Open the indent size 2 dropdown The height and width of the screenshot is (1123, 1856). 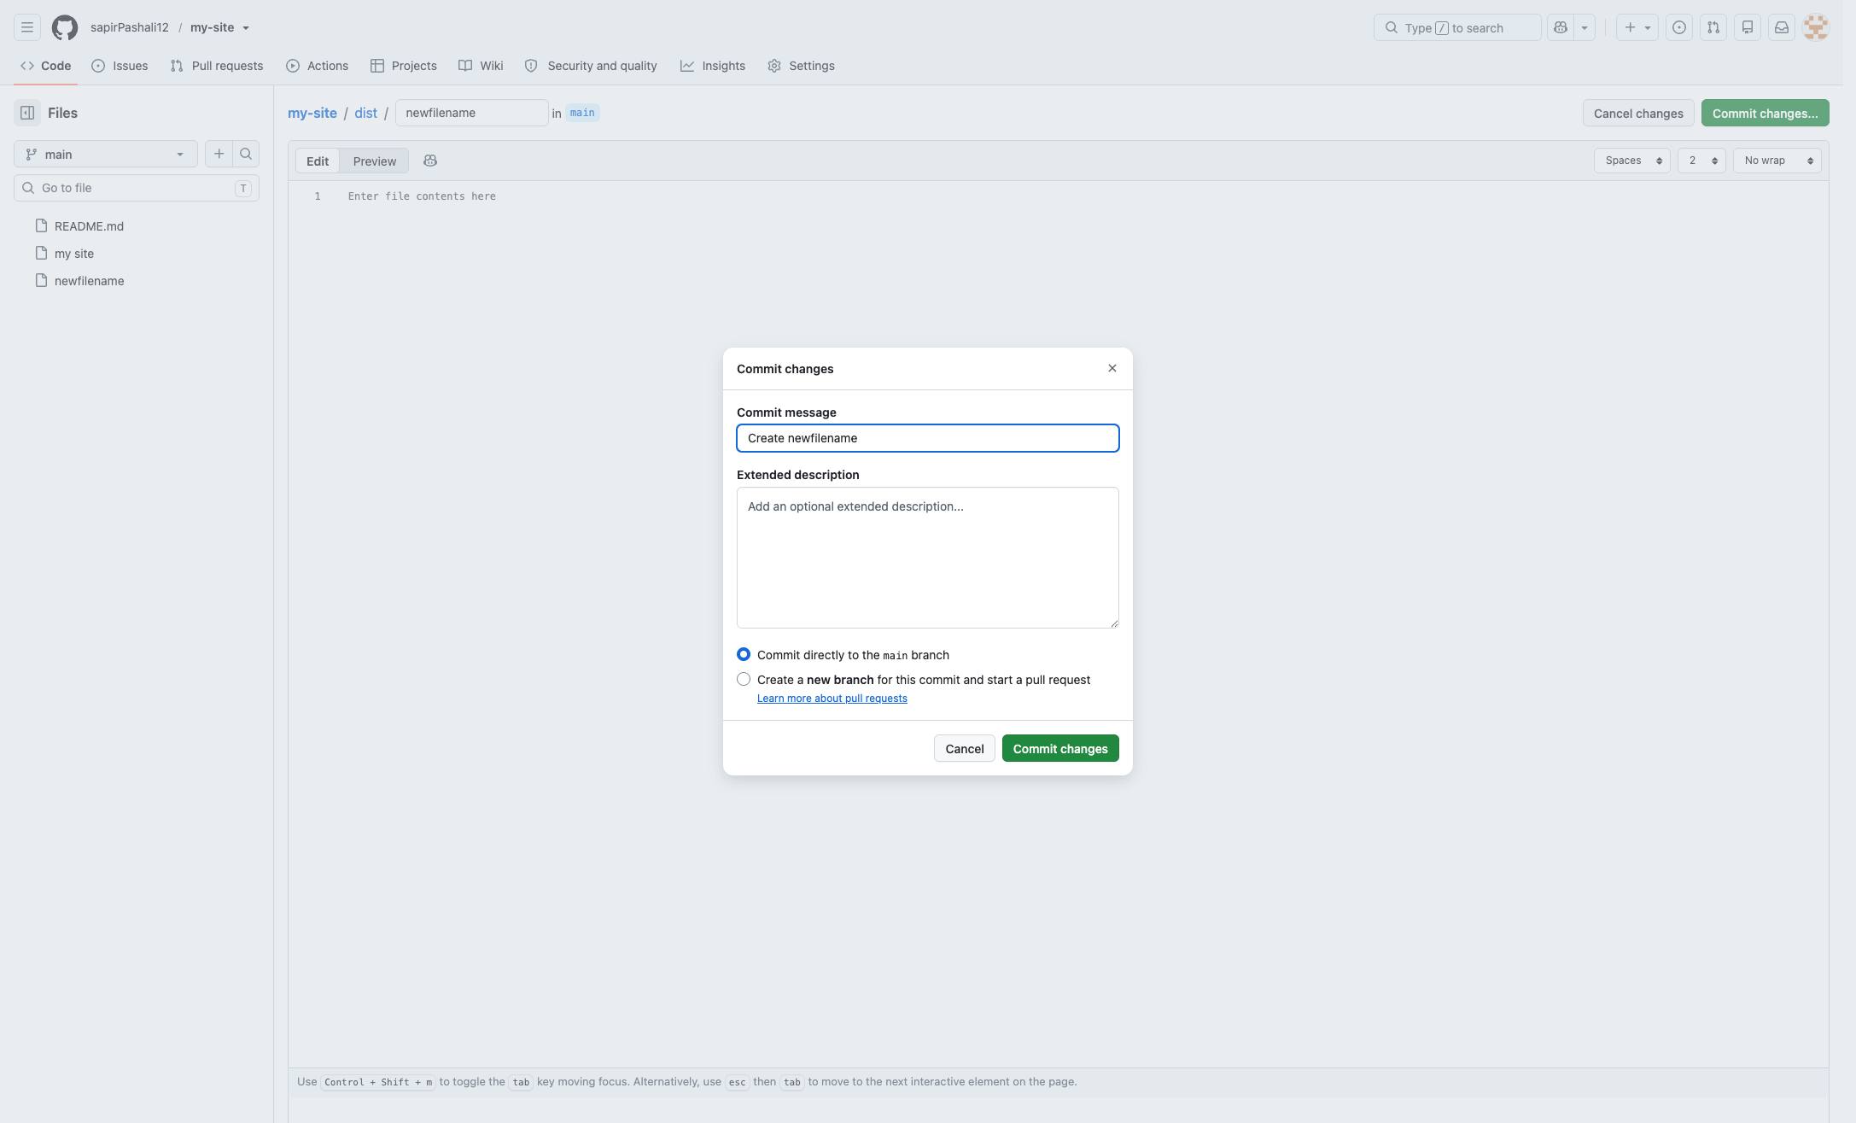pyautogui.click(x=1701, y=161)
